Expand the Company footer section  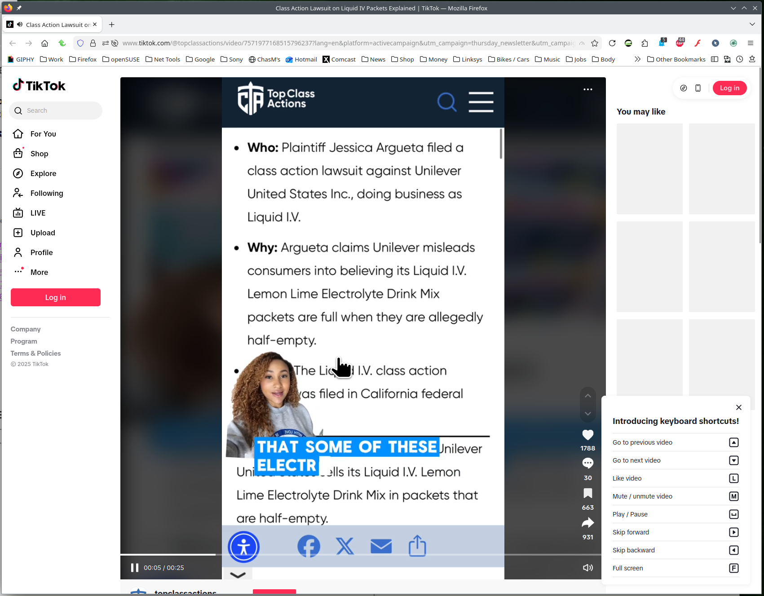(x=26, y=329)
